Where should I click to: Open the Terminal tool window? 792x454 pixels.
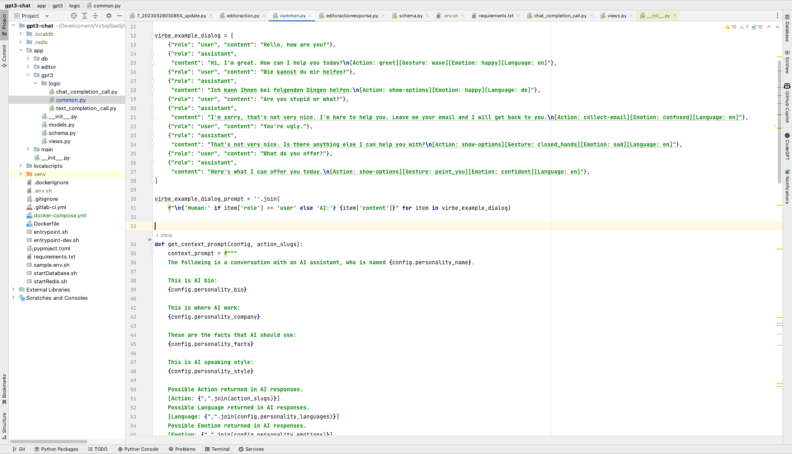coord(217,449)
